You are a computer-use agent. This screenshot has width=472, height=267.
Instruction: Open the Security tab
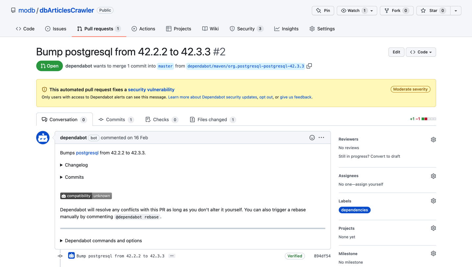pyautogui.click(x=246, y=29)
